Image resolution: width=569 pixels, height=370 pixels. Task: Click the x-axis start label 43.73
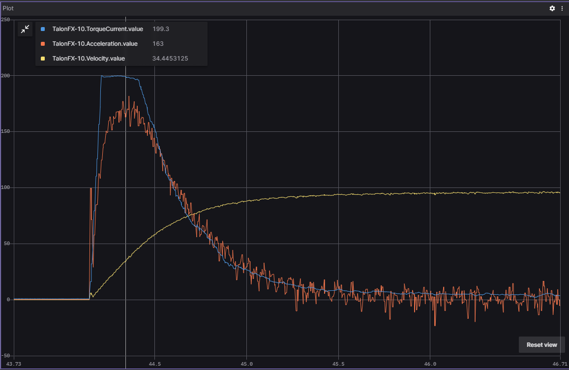(x=14, y=364)
